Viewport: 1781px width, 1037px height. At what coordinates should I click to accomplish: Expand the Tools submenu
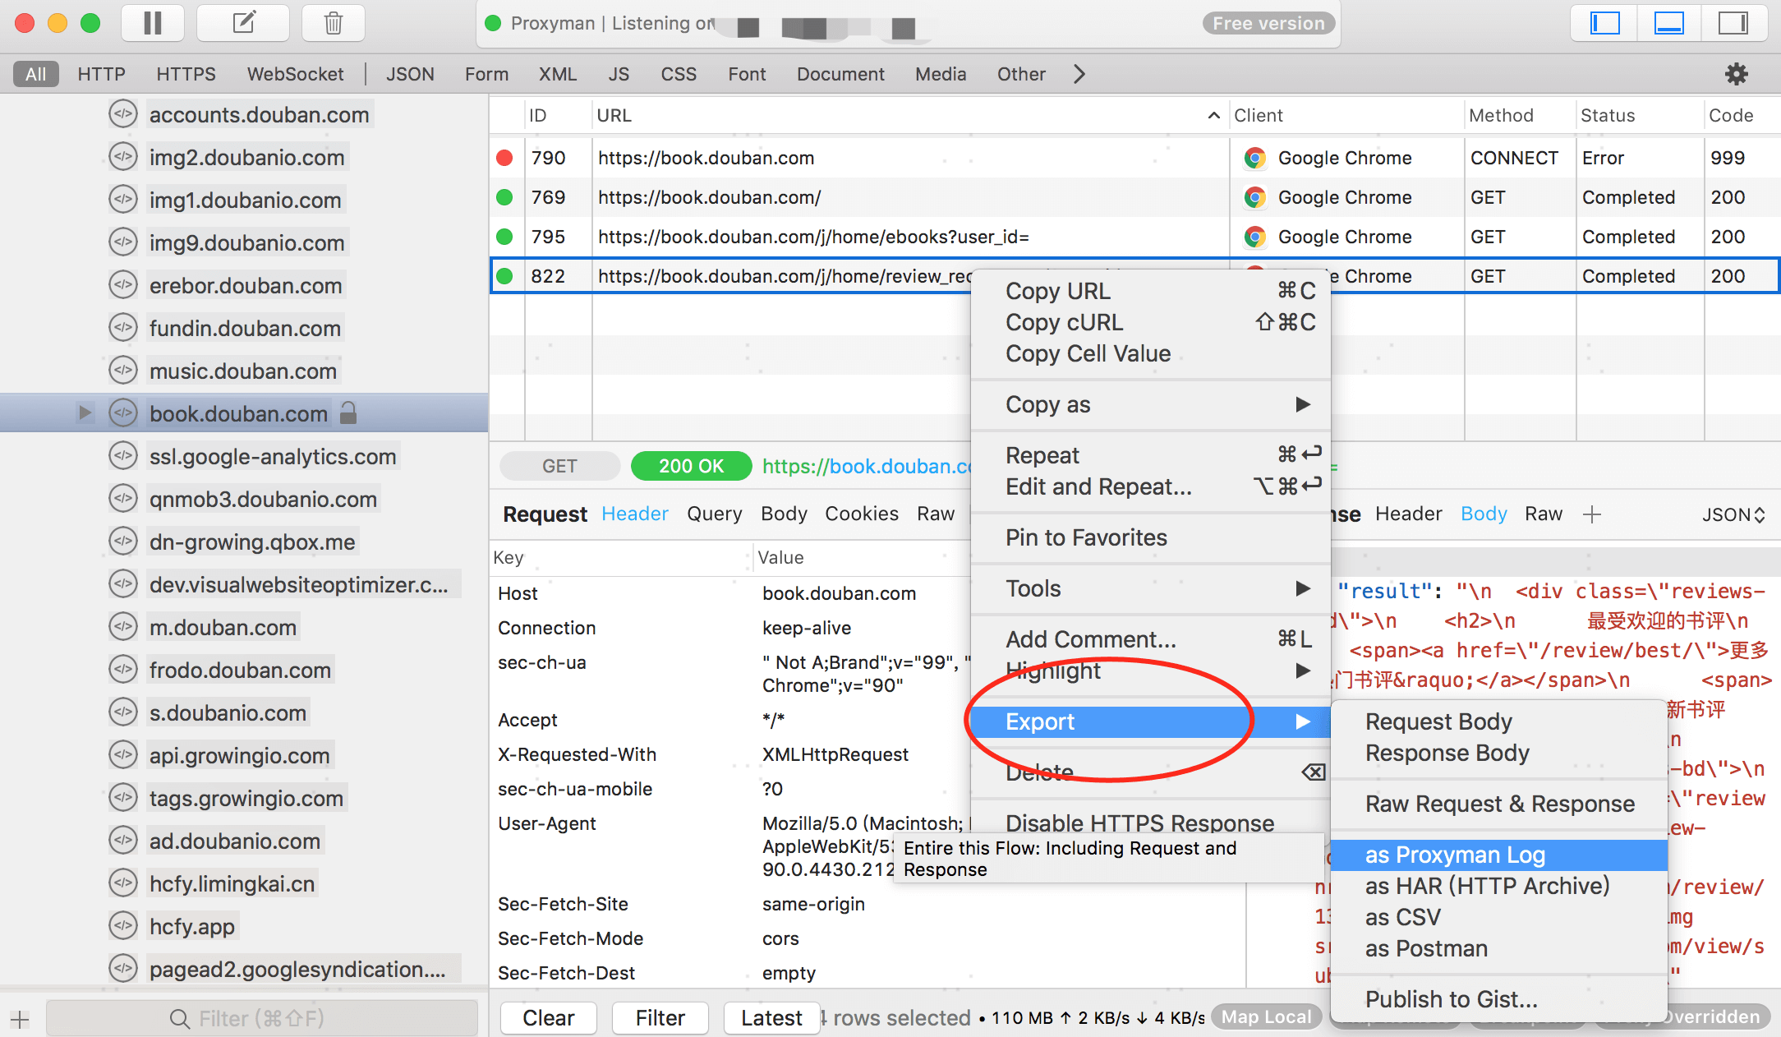tap(1150, 588)
